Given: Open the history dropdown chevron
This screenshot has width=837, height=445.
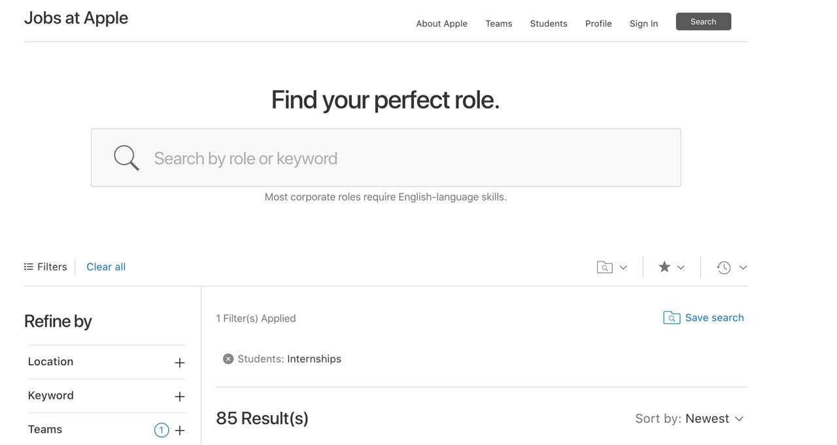Looking at the screenshot, I should [743, 267].
